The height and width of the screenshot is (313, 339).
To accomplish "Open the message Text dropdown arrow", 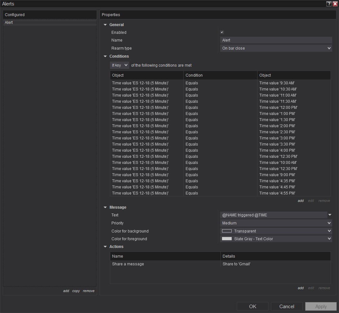I will point(330,215).
